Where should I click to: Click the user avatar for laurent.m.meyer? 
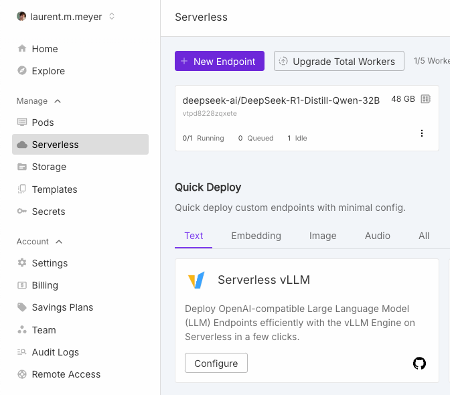[x=21, y=16]
